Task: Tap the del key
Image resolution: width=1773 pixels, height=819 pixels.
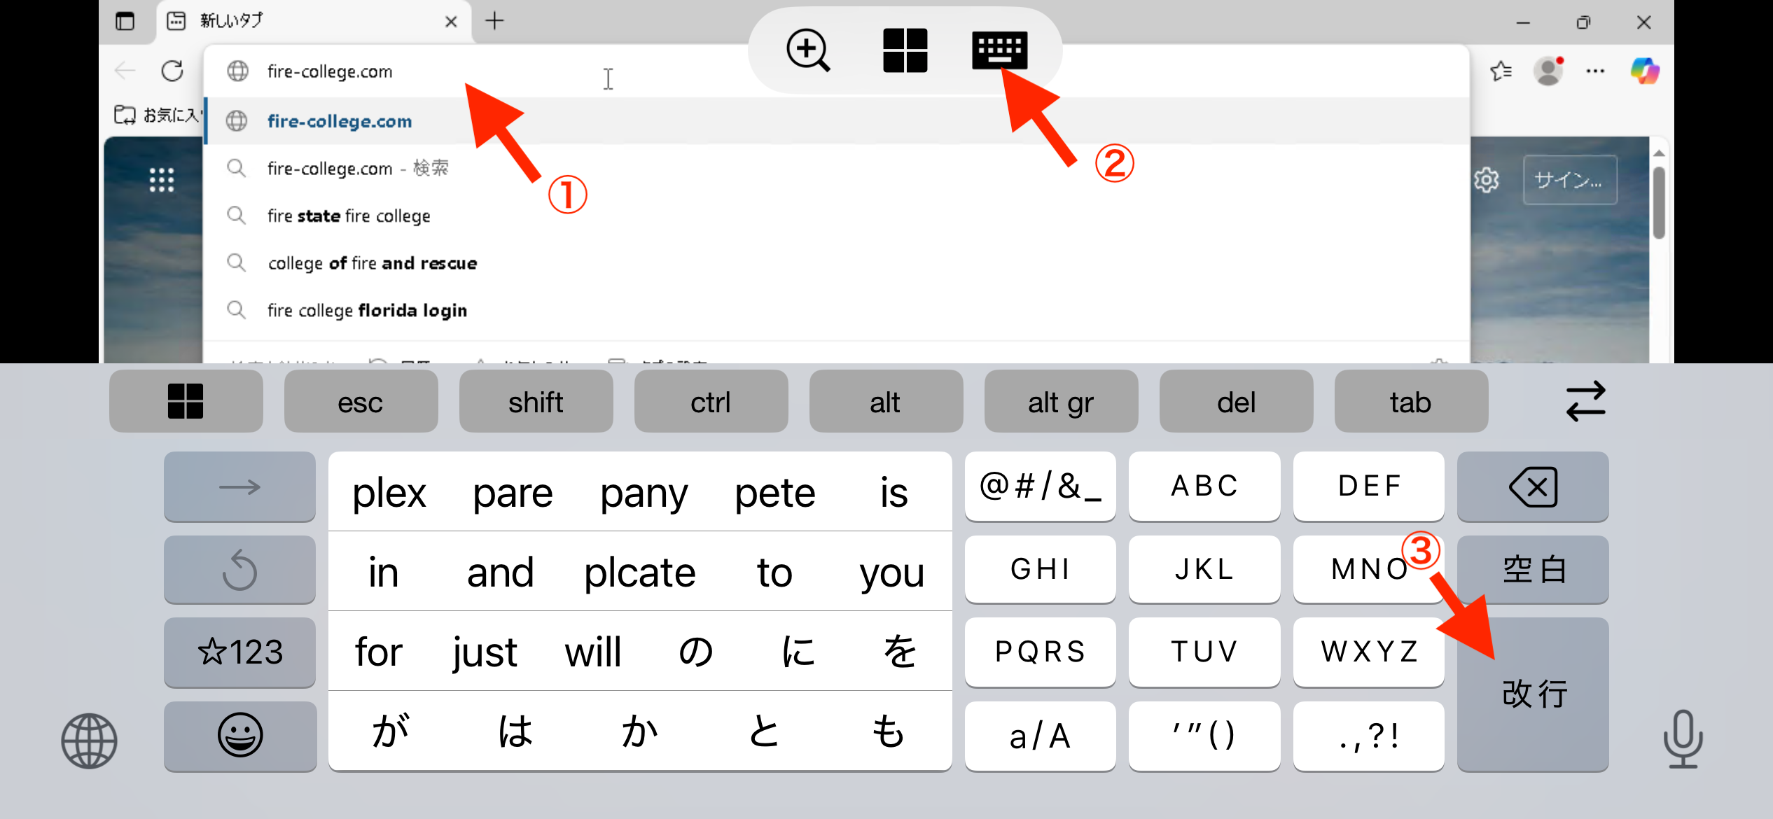Action: (x=1236, y=402)
